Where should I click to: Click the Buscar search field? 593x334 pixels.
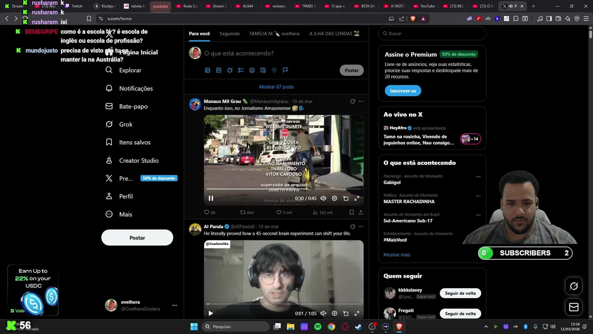point(432,33)
